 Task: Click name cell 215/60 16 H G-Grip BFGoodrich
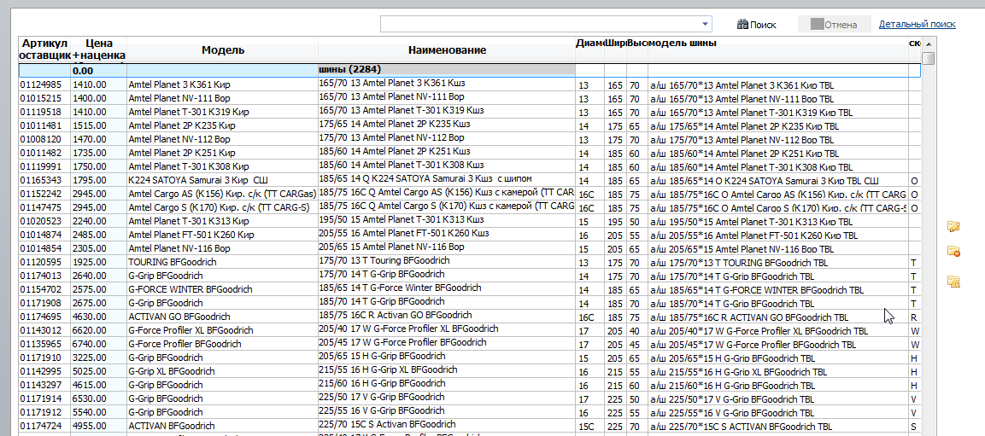(x=447, y=384)
